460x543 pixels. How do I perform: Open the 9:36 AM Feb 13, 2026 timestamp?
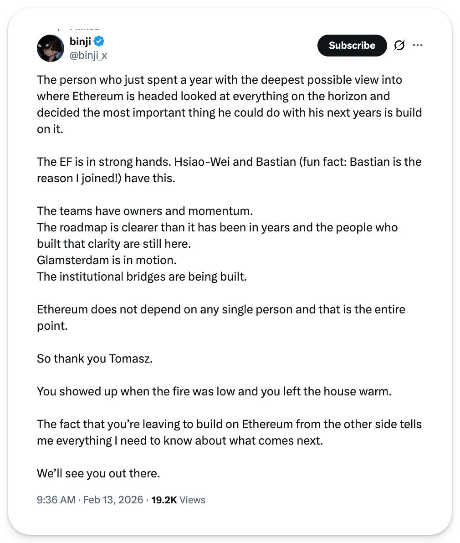point(90,500)
